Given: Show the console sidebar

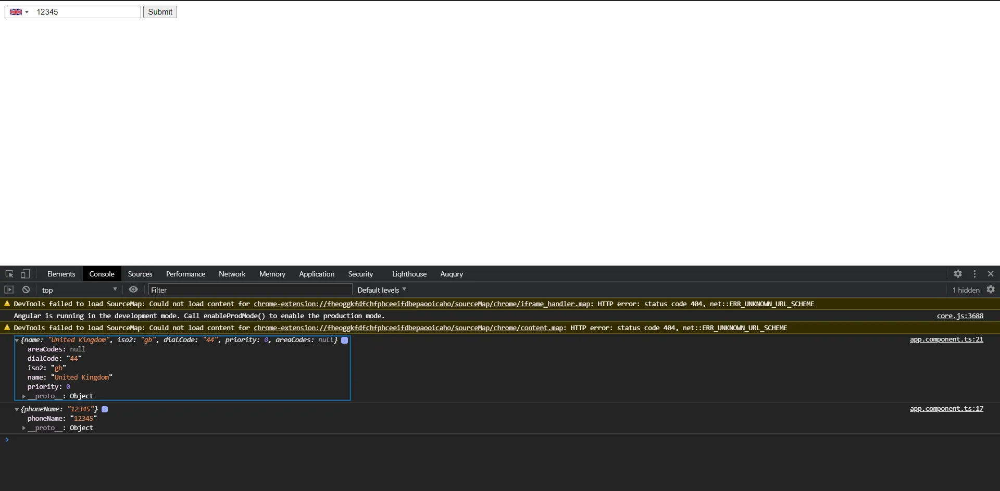Looking at the screenshot, I should [x=9, y=289].
